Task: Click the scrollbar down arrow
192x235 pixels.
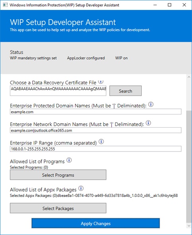Action: pos(189,226)
